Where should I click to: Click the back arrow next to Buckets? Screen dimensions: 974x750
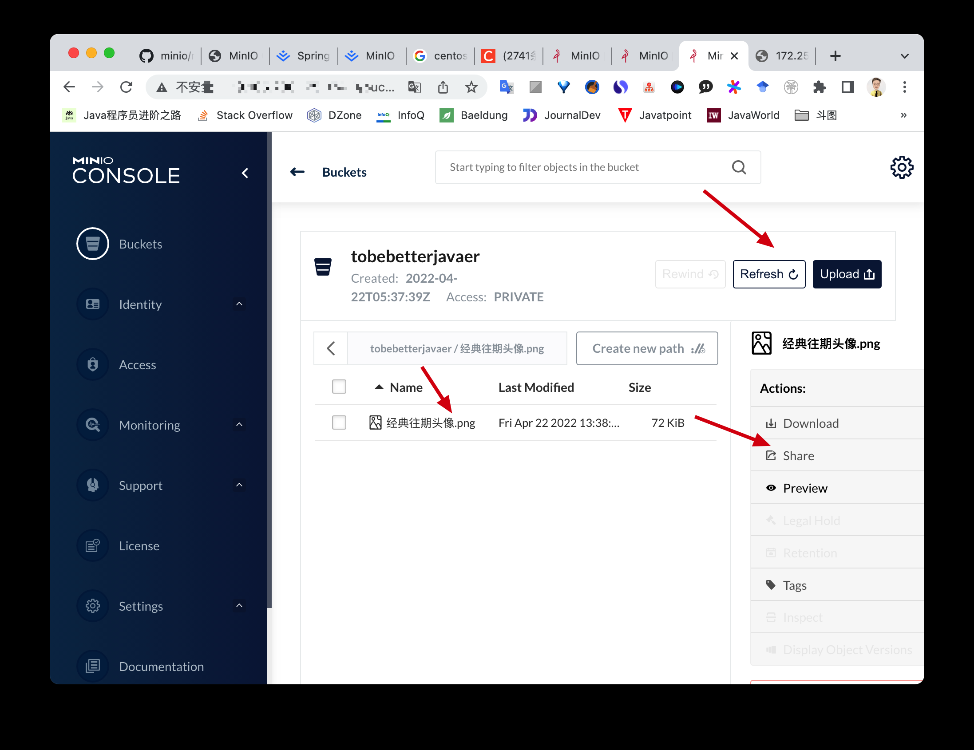tap(297, 172)
